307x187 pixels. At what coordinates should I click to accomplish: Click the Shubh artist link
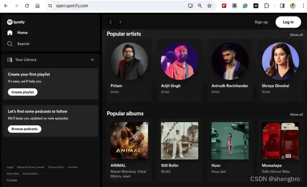166,171
